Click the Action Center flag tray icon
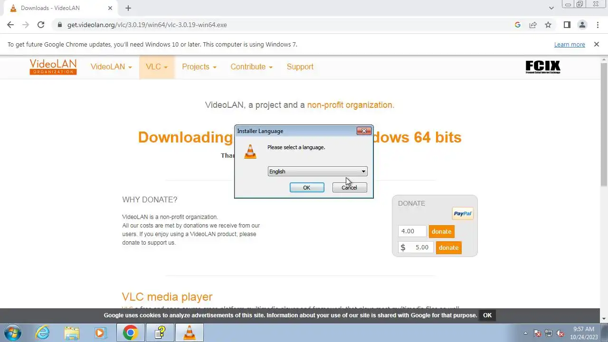The width and height of the screenshot is (608, 342). [537, 333]
